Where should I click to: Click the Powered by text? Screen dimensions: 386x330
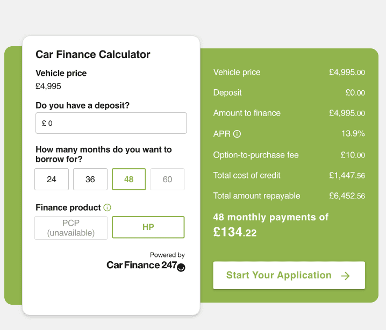tap(167, 255)
